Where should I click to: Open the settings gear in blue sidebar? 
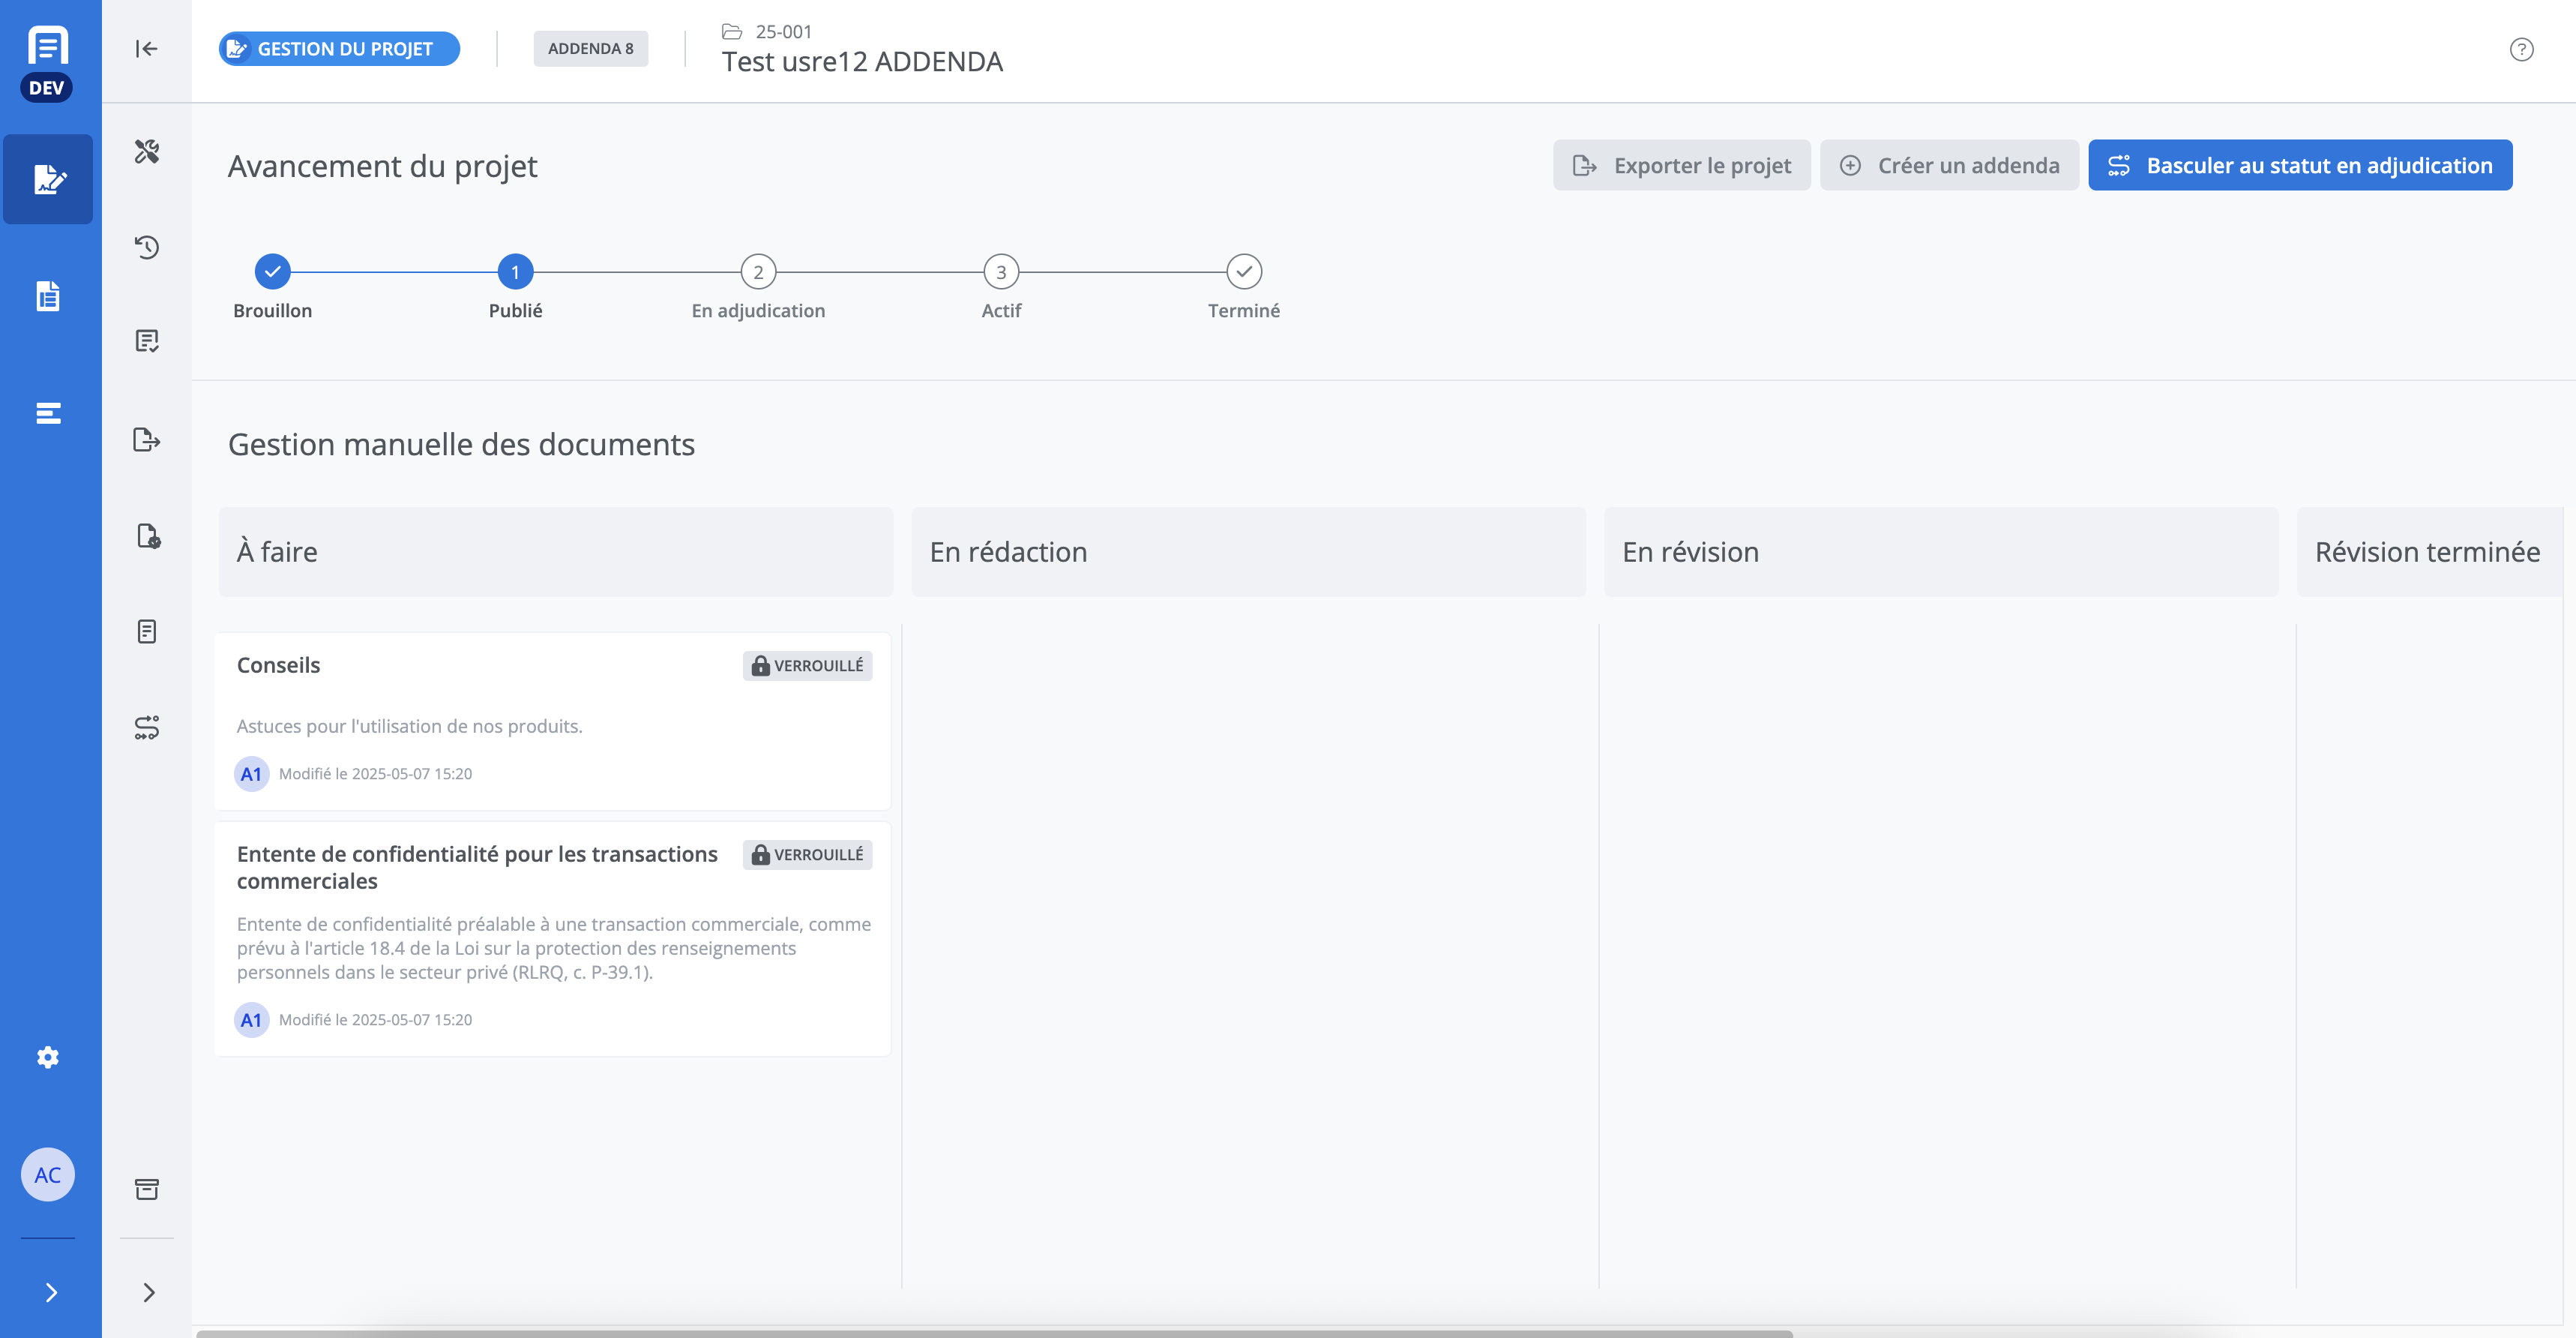click(x=48, y=1057)
